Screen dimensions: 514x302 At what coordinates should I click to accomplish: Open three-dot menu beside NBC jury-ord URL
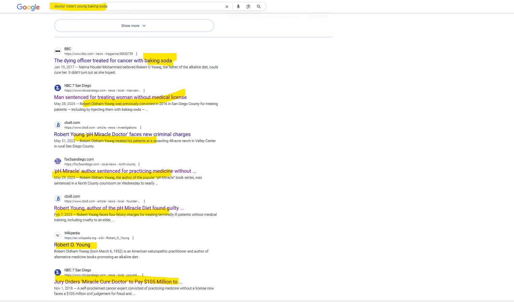(x=143, y=275)
